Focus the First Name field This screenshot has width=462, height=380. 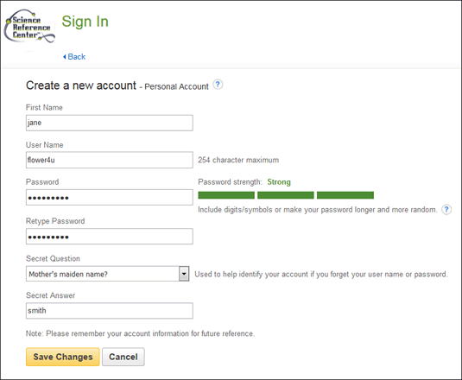pos(110,123)
